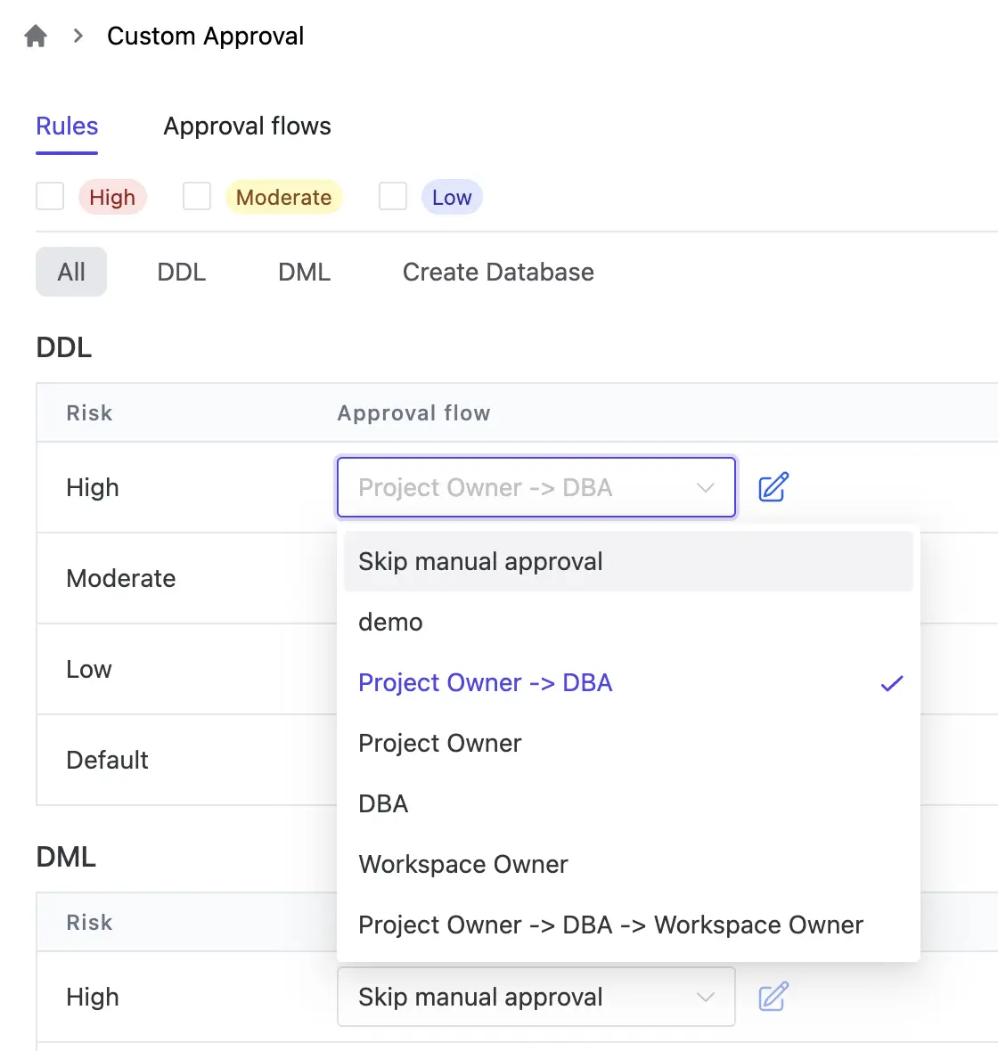Screen dimensions: 998x1051
Task: Click the home icon in the breadcrumb
Action: click(34, 35)
